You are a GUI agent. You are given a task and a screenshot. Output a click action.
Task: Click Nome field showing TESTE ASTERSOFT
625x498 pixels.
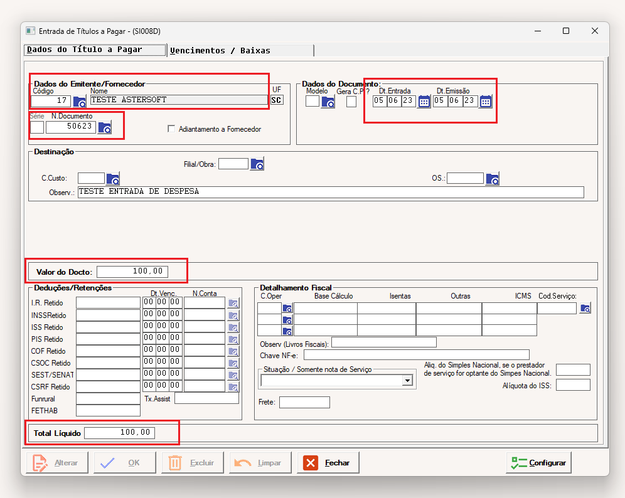click(x=179, y=100)
